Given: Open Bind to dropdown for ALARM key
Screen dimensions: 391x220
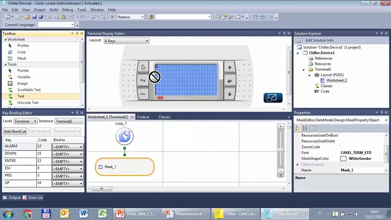Looking at the screenshot, I should (x=68, y=147).
